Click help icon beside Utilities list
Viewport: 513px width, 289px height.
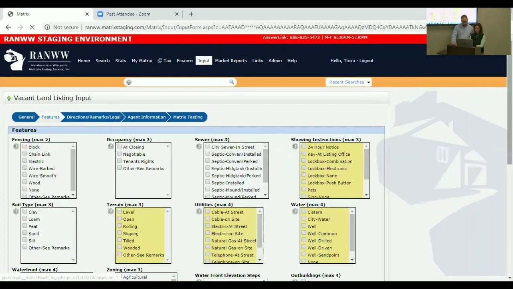199,212
